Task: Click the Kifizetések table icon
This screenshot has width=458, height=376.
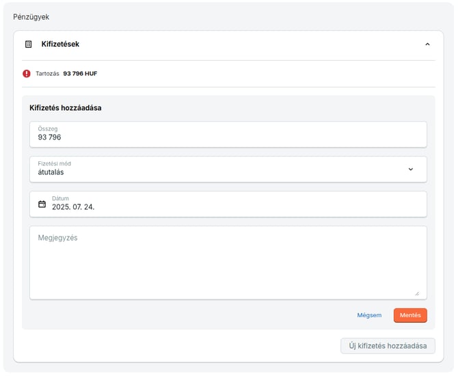Action: (29, 44)
